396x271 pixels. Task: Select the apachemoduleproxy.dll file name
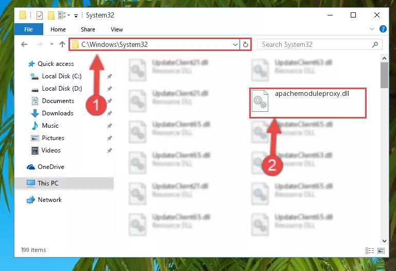point(312,93)
